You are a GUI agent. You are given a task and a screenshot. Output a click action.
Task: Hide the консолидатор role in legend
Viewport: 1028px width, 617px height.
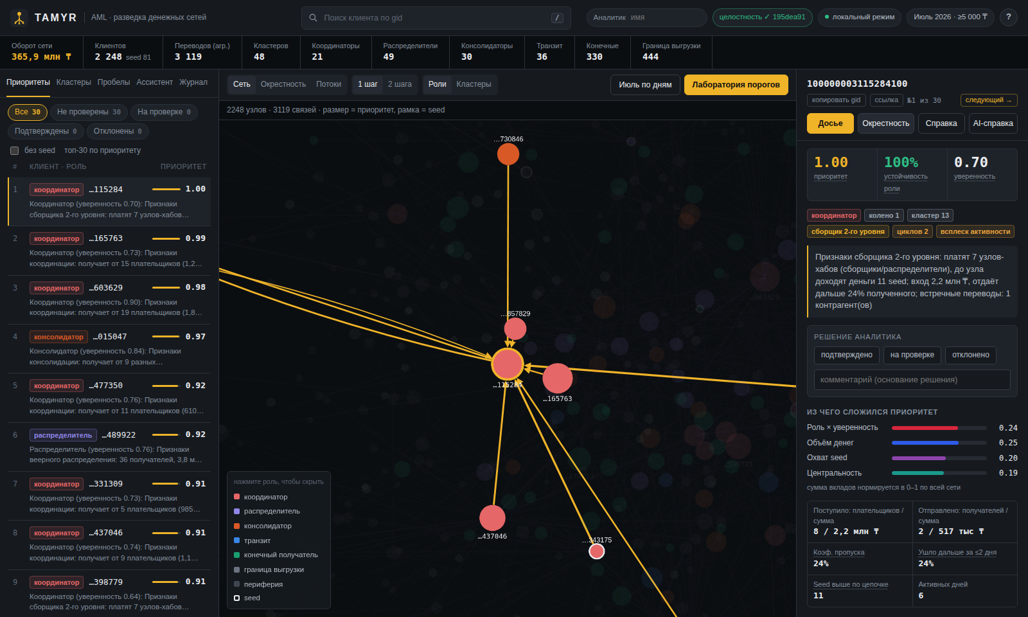pos(263,526)
